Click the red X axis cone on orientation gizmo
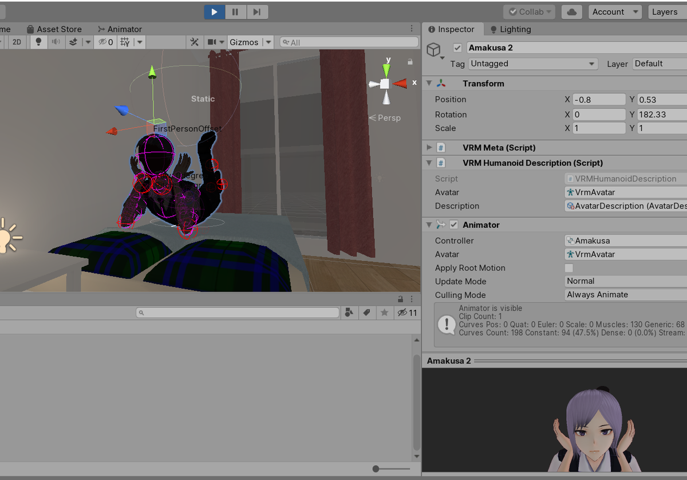The height and width of the screenshot is (480, 687). point(400,83)
